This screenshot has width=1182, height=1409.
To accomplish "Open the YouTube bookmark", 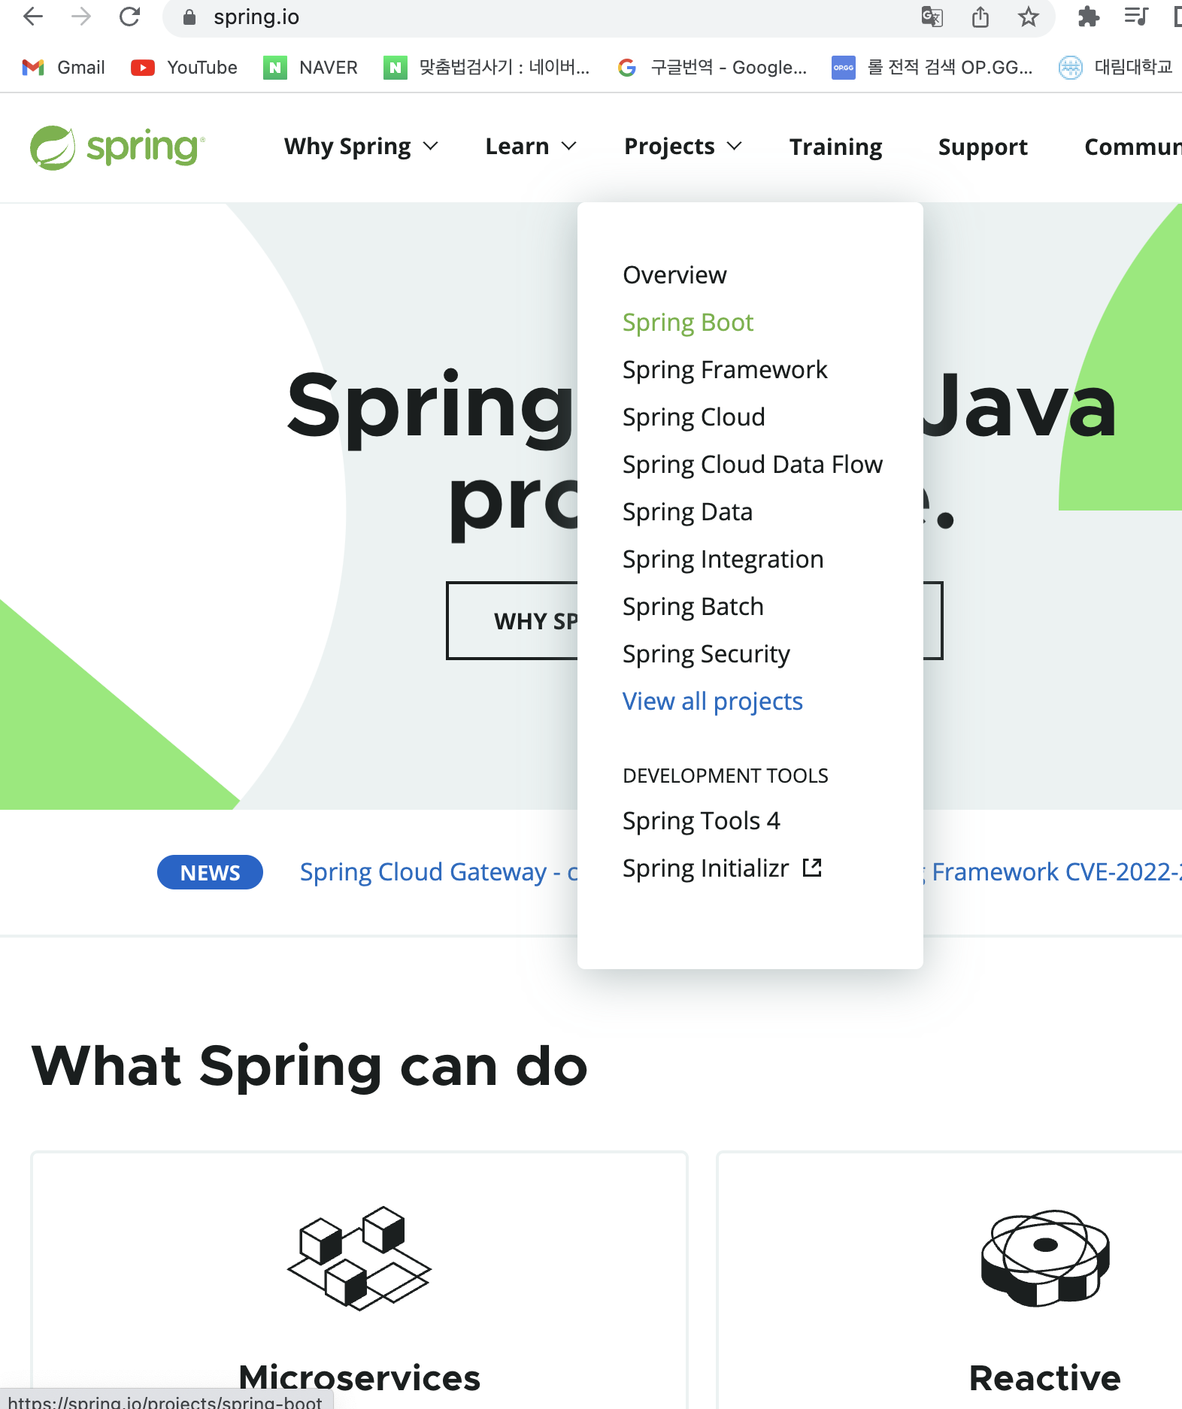I will (183, 68).
